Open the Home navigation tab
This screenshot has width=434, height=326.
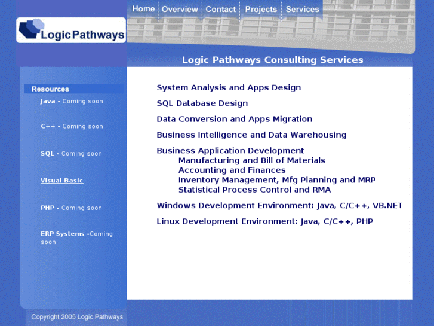click(143, 9)
